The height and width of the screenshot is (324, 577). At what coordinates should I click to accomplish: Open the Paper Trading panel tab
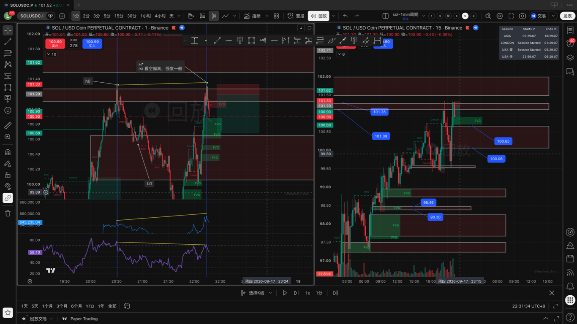(79, 319)
